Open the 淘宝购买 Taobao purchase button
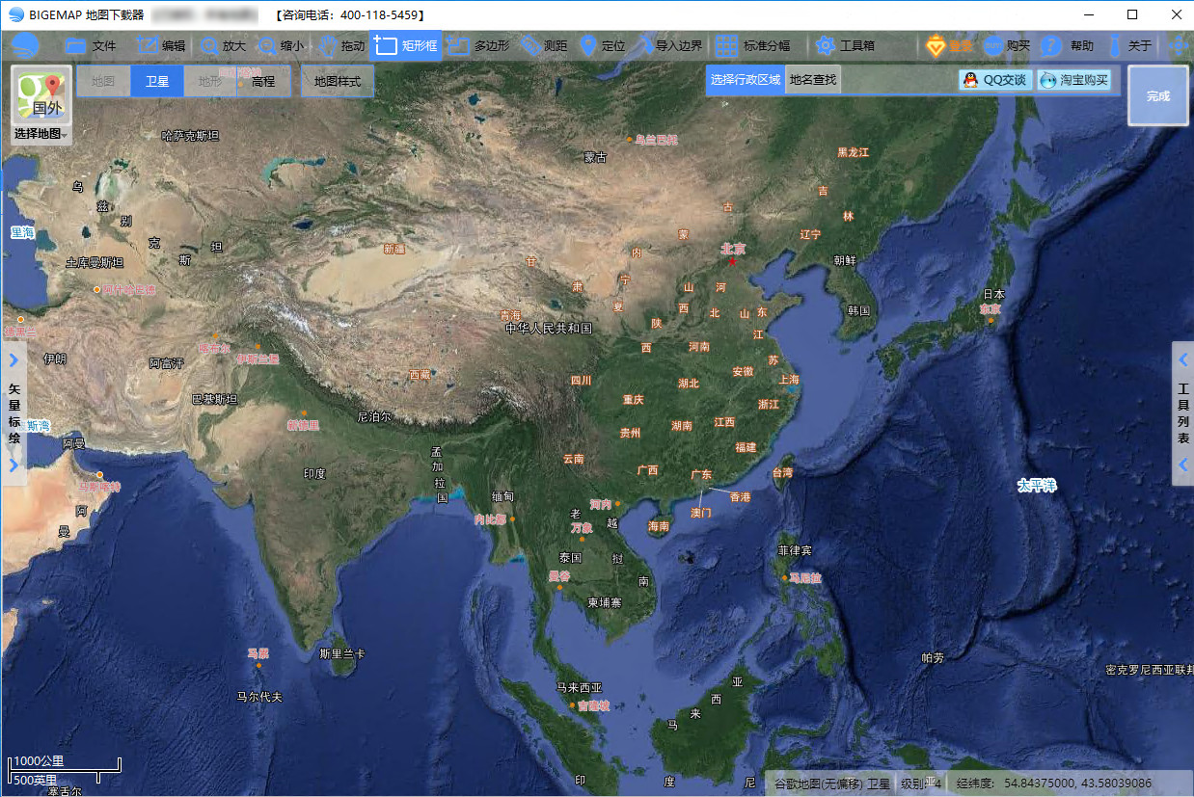Image resolution: width=1194 pixels, height=797 pixels. tap(1074, 80)
